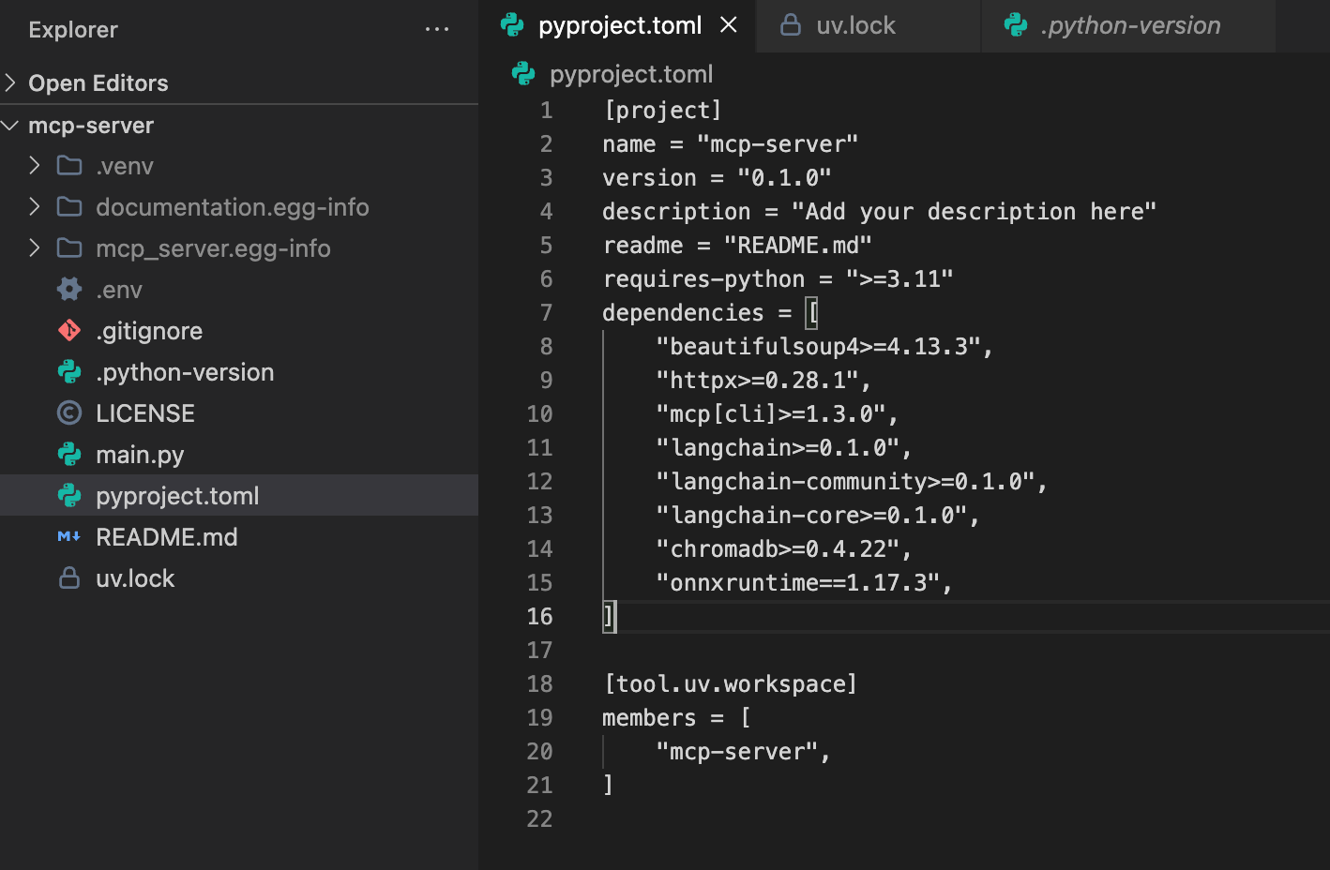Click the Python icon on .python-version tab
This screenshot has width=1330, height=870.
(x=1016, y=25)
